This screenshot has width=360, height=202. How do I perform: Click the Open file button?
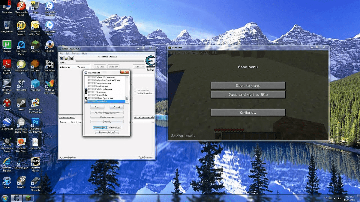click(107, 121)
